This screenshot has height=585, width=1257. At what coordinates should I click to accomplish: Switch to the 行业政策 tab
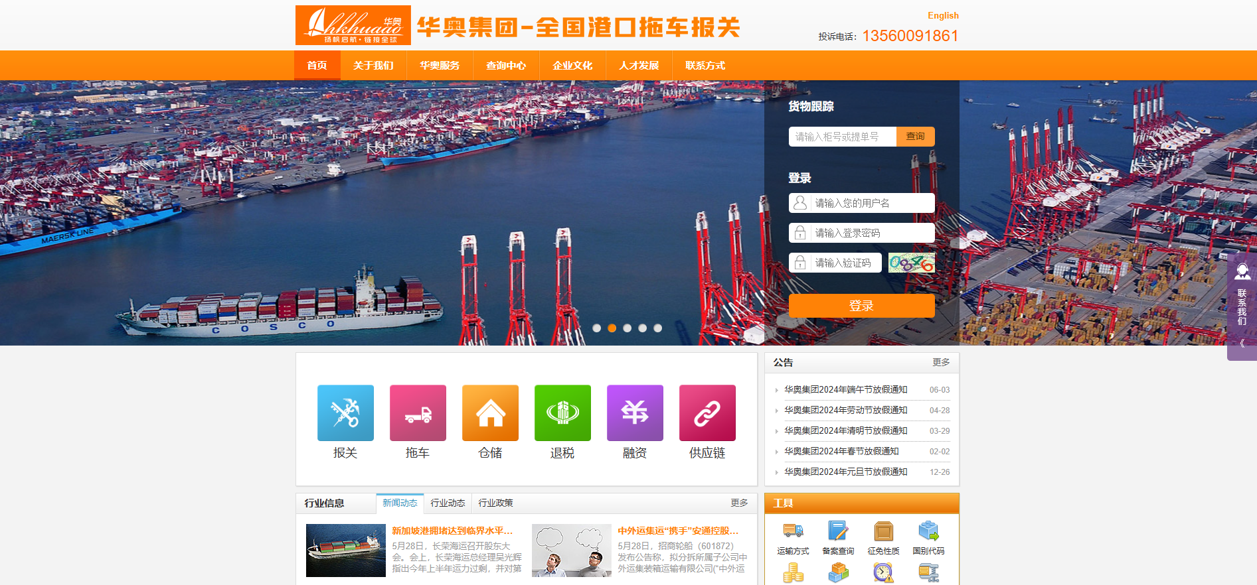495,503
